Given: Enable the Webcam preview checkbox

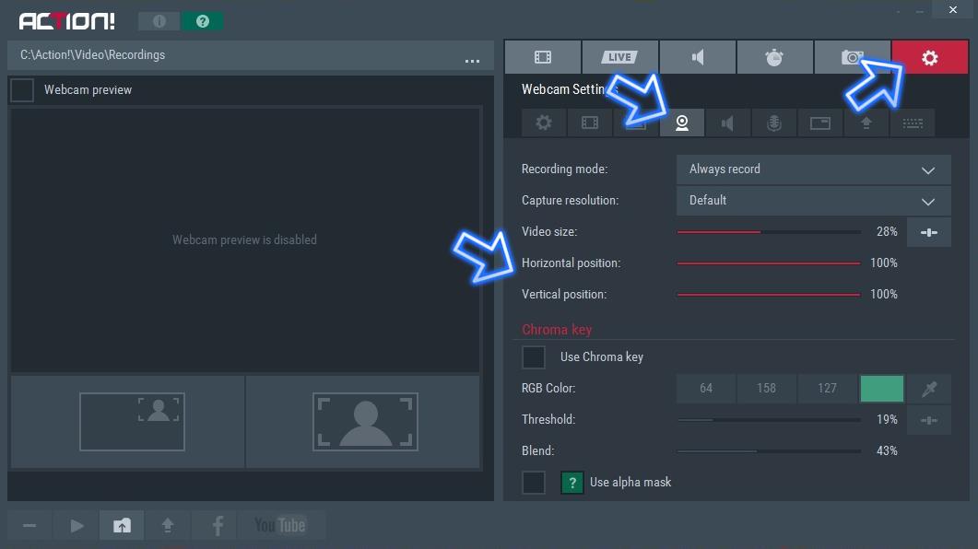Looking at the screenshot, I should tap(22, 90).
